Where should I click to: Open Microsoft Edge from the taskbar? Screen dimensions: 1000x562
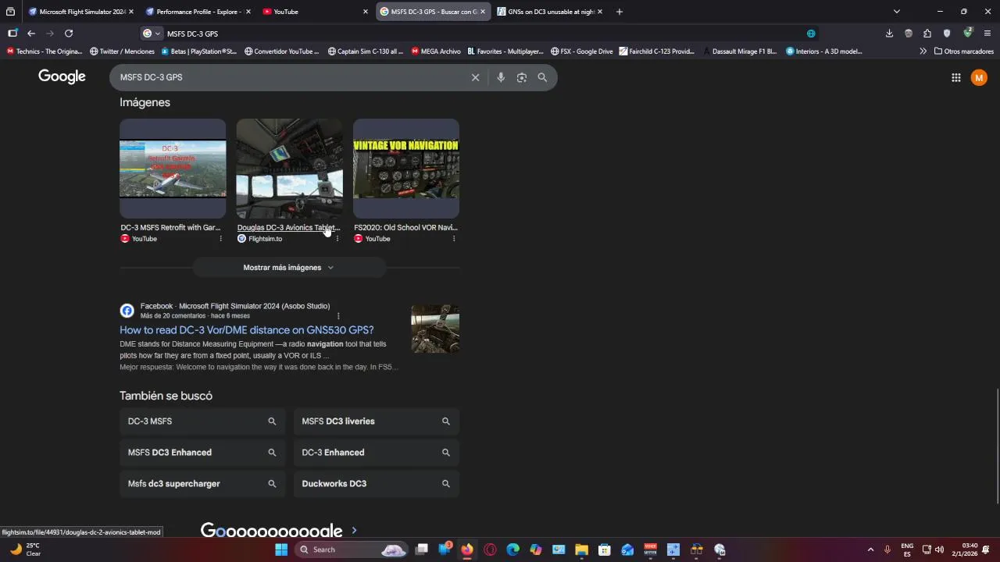[512, 550]
